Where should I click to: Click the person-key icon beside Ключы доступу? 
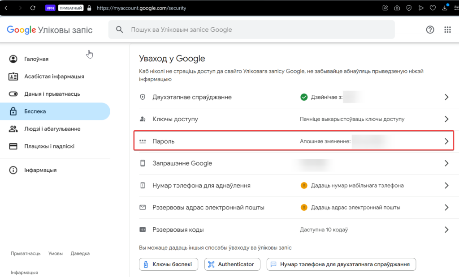[x=143, y=119]
